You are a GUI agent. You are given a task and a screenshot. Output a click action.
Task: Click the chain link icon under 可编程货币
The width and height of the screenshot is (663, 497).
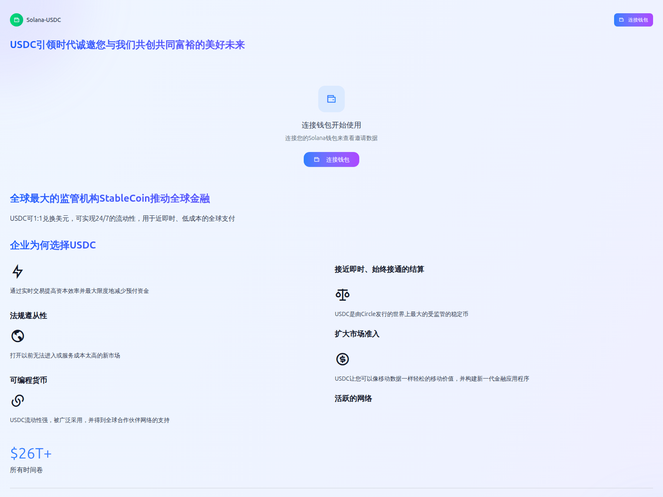pos(18,400)
